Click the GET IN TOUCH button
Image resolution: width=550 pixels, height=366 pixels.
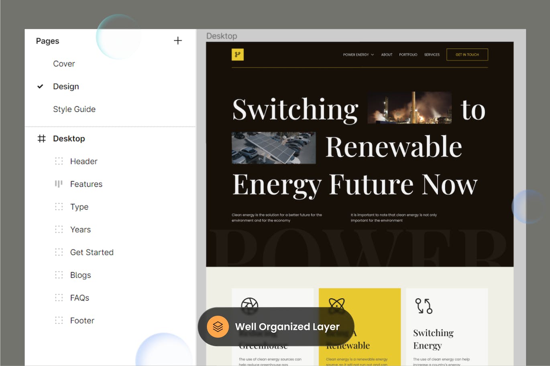coord(467,55)
